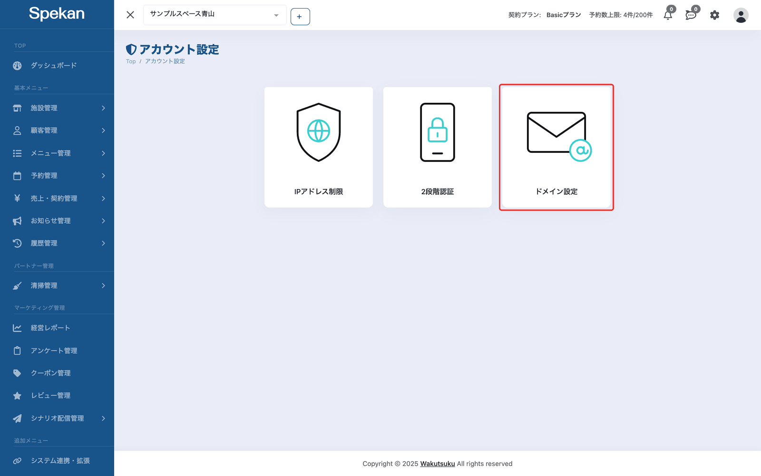Image resolution: width=761 pixels, height=476 pixels.
Task: Open the user profile avatar
Action: pyautogui.click(x=741, y=15)
